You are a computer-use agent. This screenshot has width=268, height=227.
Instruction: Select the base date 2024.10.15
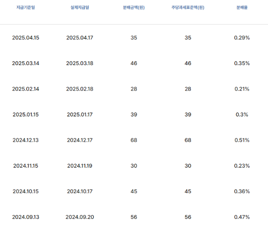(25, 191)
